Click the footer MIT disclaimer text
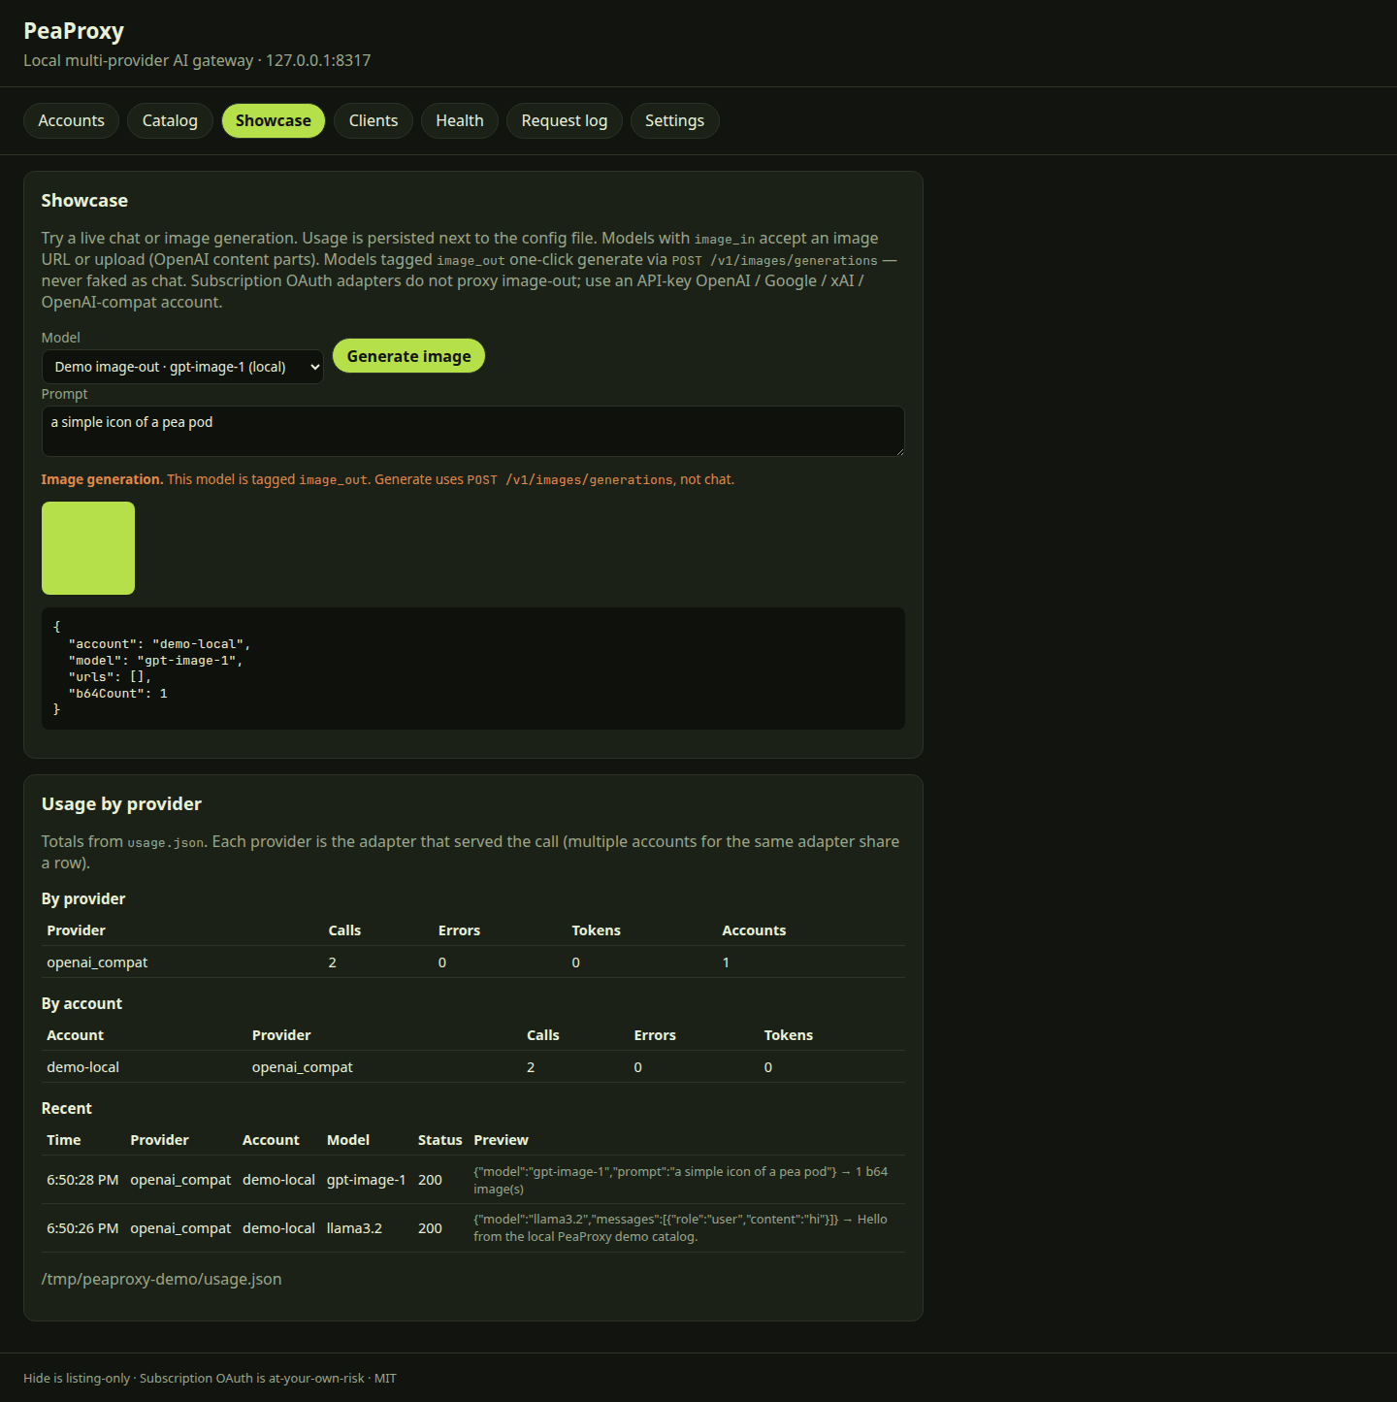 tap(210, 1378)
